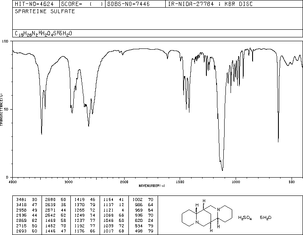Select peak entry 1002 in table
This screenshot has width=303, height=235.
coord(143,200)
